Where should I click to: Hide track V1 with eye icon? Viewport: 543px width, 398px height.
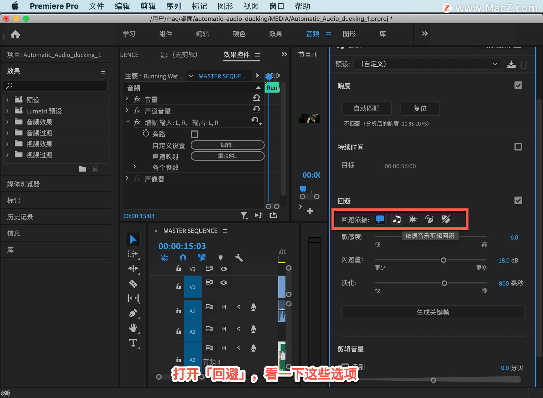224,283
